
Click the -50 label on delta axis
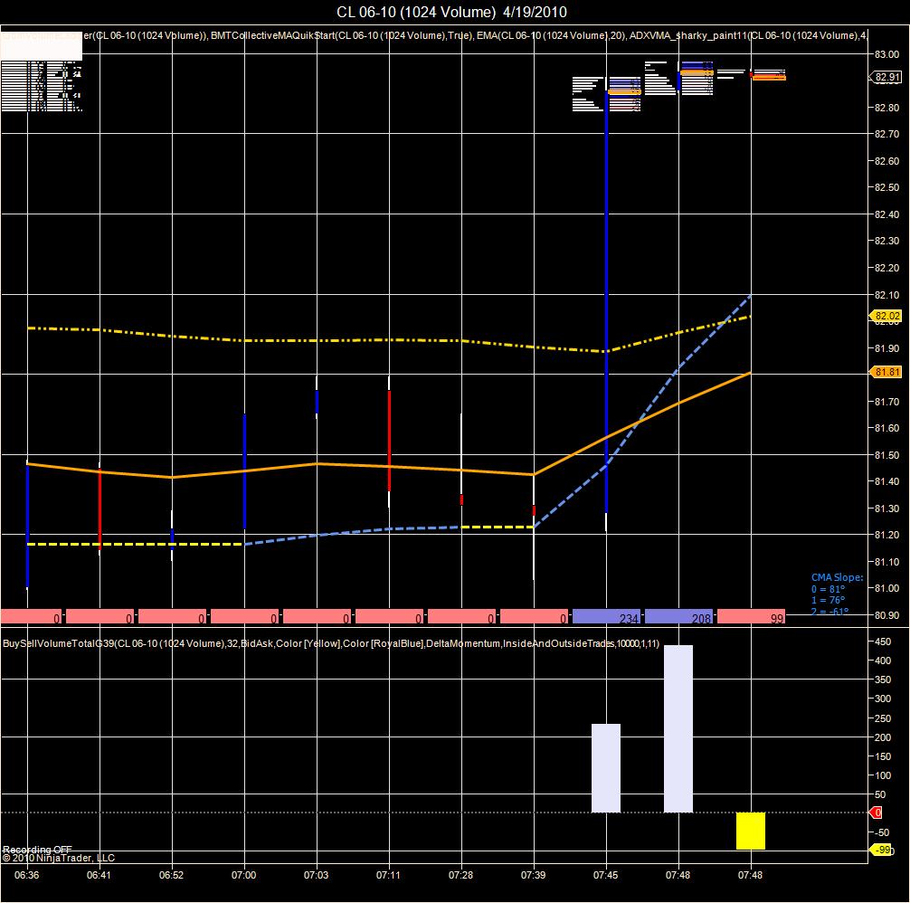coord(882,832)
